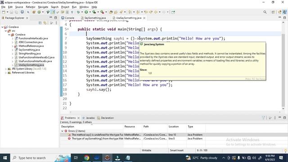Image resolution: width=288 pixels, height=162 pixels.
Task: Click the Coverage run icon
Action: pyautogui.click(x=94, y=12)
